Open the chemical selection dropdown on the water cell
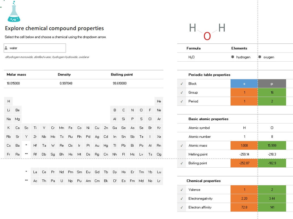Screen dimensions: 293x219 coord(62,48)
